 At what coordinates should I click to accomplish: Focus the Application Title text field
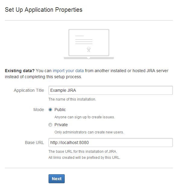click(x=111, y=90)
